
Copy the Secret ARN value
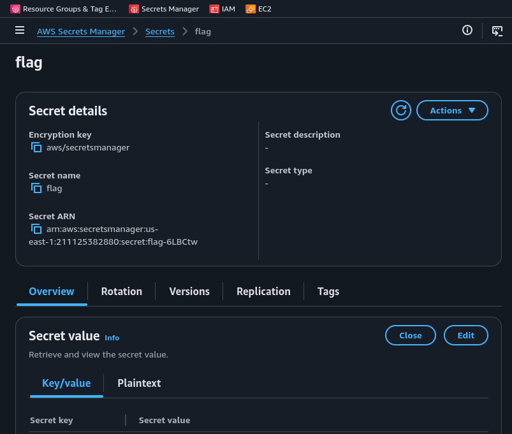[x=36, y=229]
